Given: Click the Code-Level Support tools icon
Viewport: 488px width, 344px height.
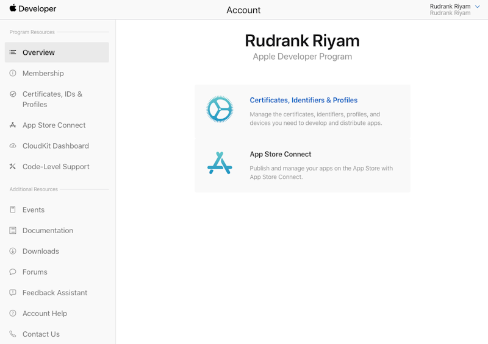Looking at the screenshot, I should 13,167.
